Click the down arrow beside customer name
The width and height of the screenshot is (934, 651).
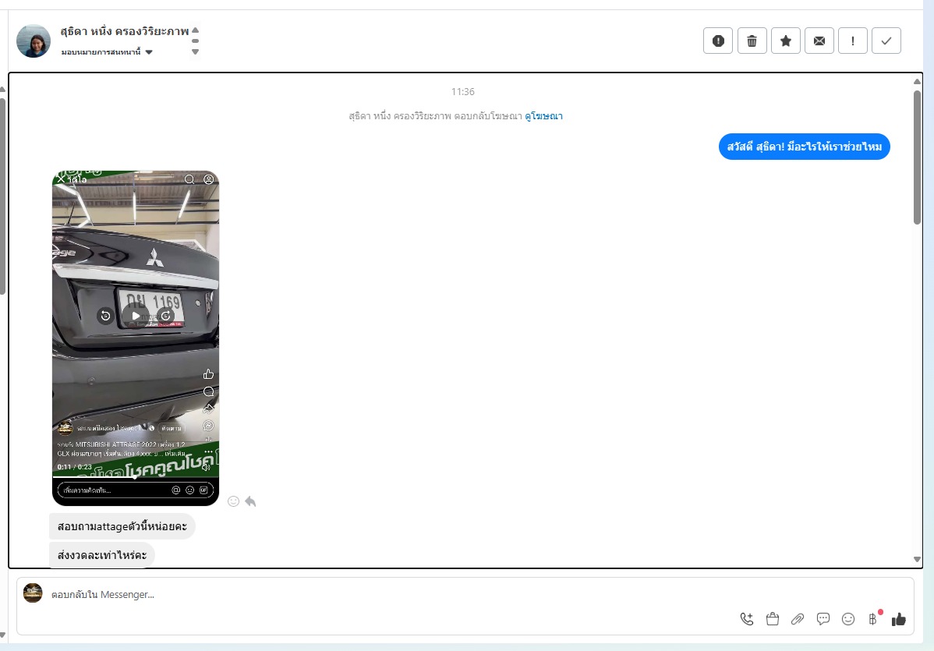196,52
